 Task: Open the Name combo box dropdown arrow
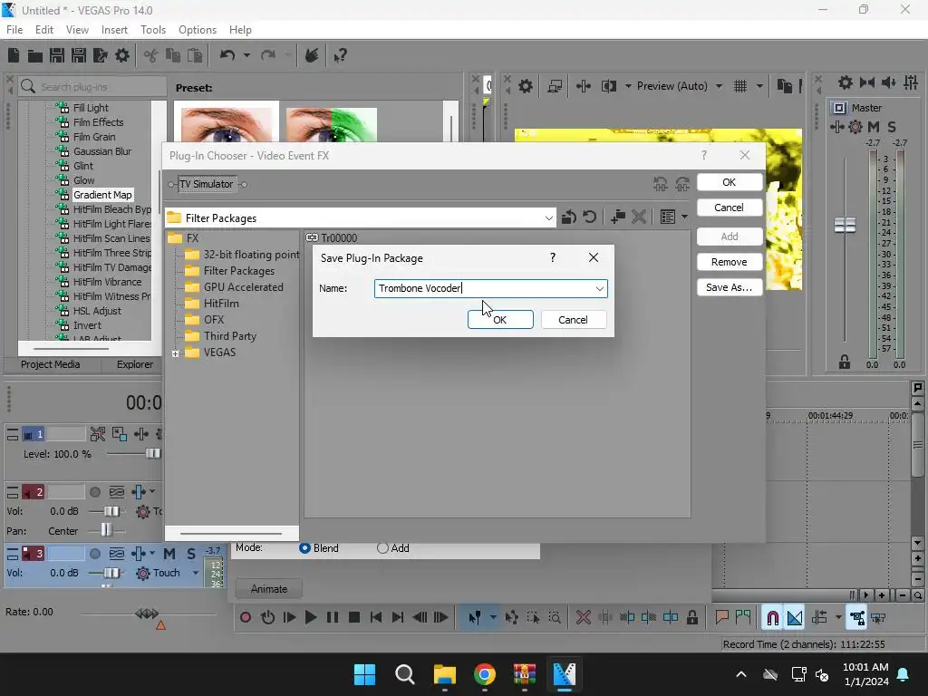click(x=600, y=288)
